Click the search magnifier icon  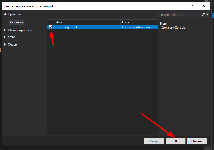point(203,15)
